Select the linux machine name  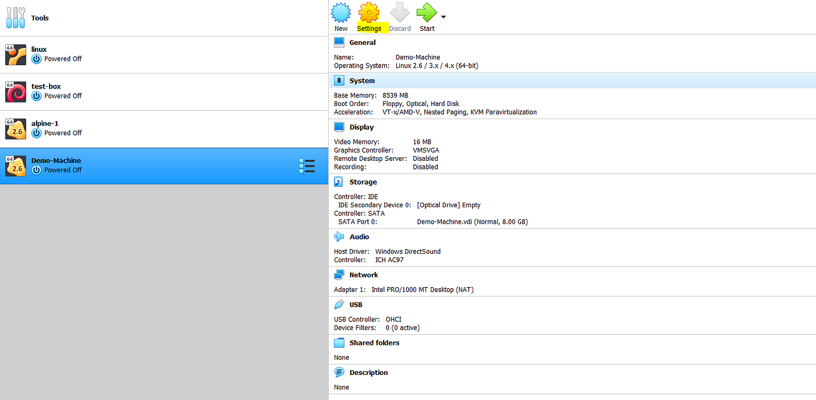pos(39,49)
